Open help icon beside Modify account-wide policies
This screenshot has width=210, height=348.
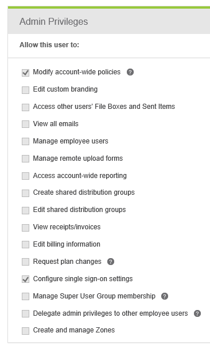pos(130,72)
